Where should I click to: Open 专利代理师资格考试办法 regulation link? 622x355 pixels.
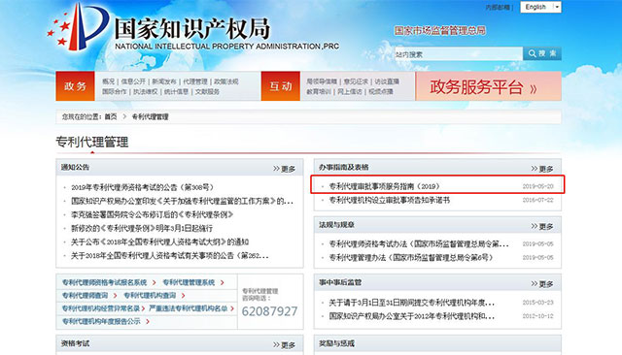[x=419, y=243]
